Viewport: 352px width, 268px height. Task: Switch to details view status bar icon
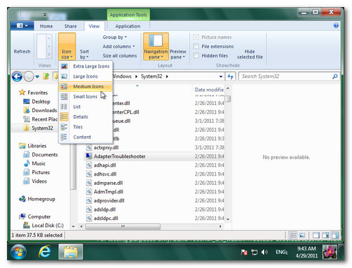[x=293, y=235]
